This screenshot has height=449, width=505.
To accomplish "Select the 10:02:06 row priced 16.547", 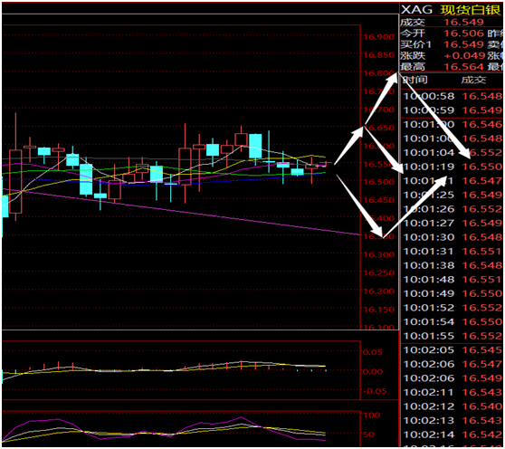I will click(x=453, y=364).
